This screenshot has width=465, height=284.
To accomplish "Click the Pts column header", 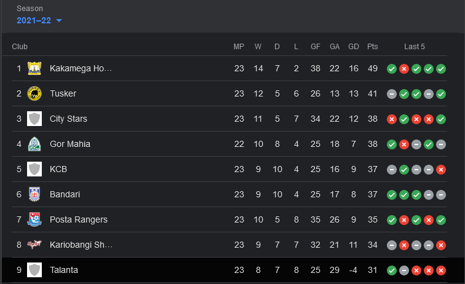I will coord(373,47).
